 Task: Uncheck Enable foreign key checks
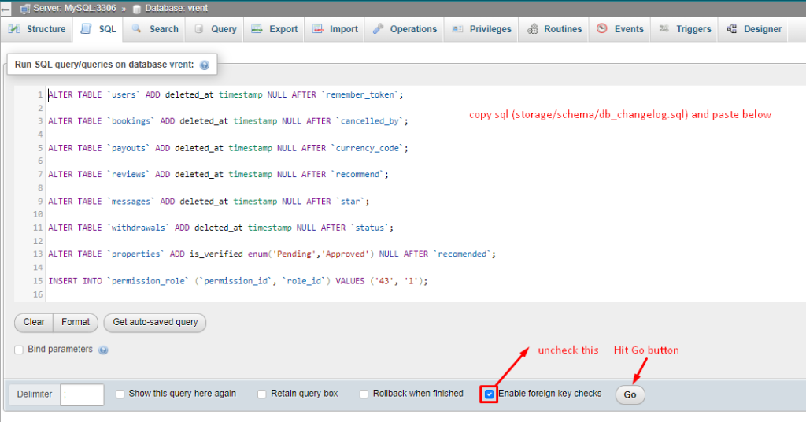(490, 394)
